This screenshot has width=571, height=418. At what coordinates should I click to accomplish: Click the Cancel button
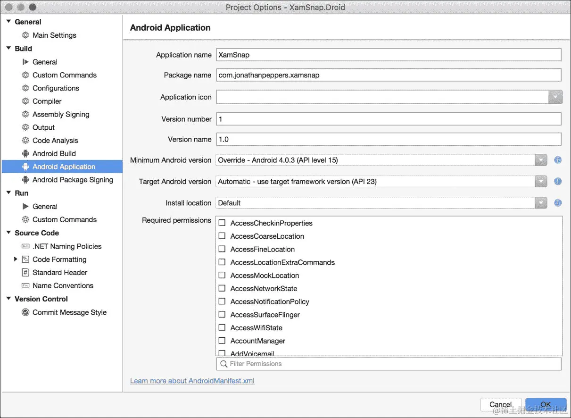click(501, 404)
